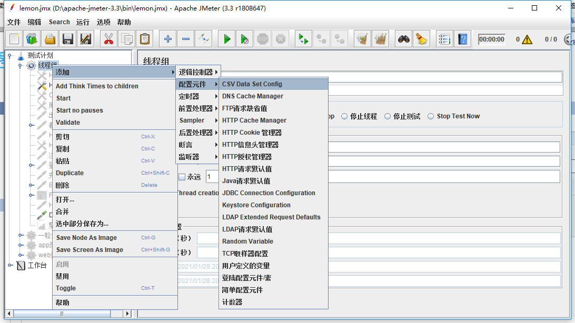Click the Cut scissors icon
Screen dimensions: 575x323
(108, 39)
